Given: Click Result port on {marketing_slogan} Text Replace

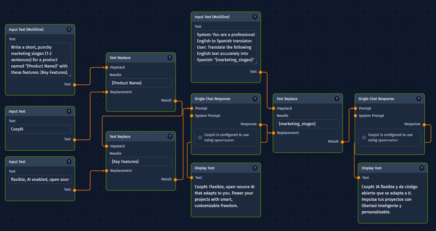Looking at the screenshot, I should click(x=342, y=142).
